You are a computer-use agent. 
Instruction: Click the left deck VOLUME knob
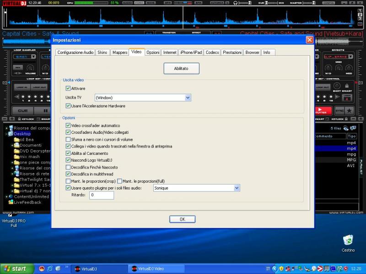pyautogui.click(x=31, y=68)
